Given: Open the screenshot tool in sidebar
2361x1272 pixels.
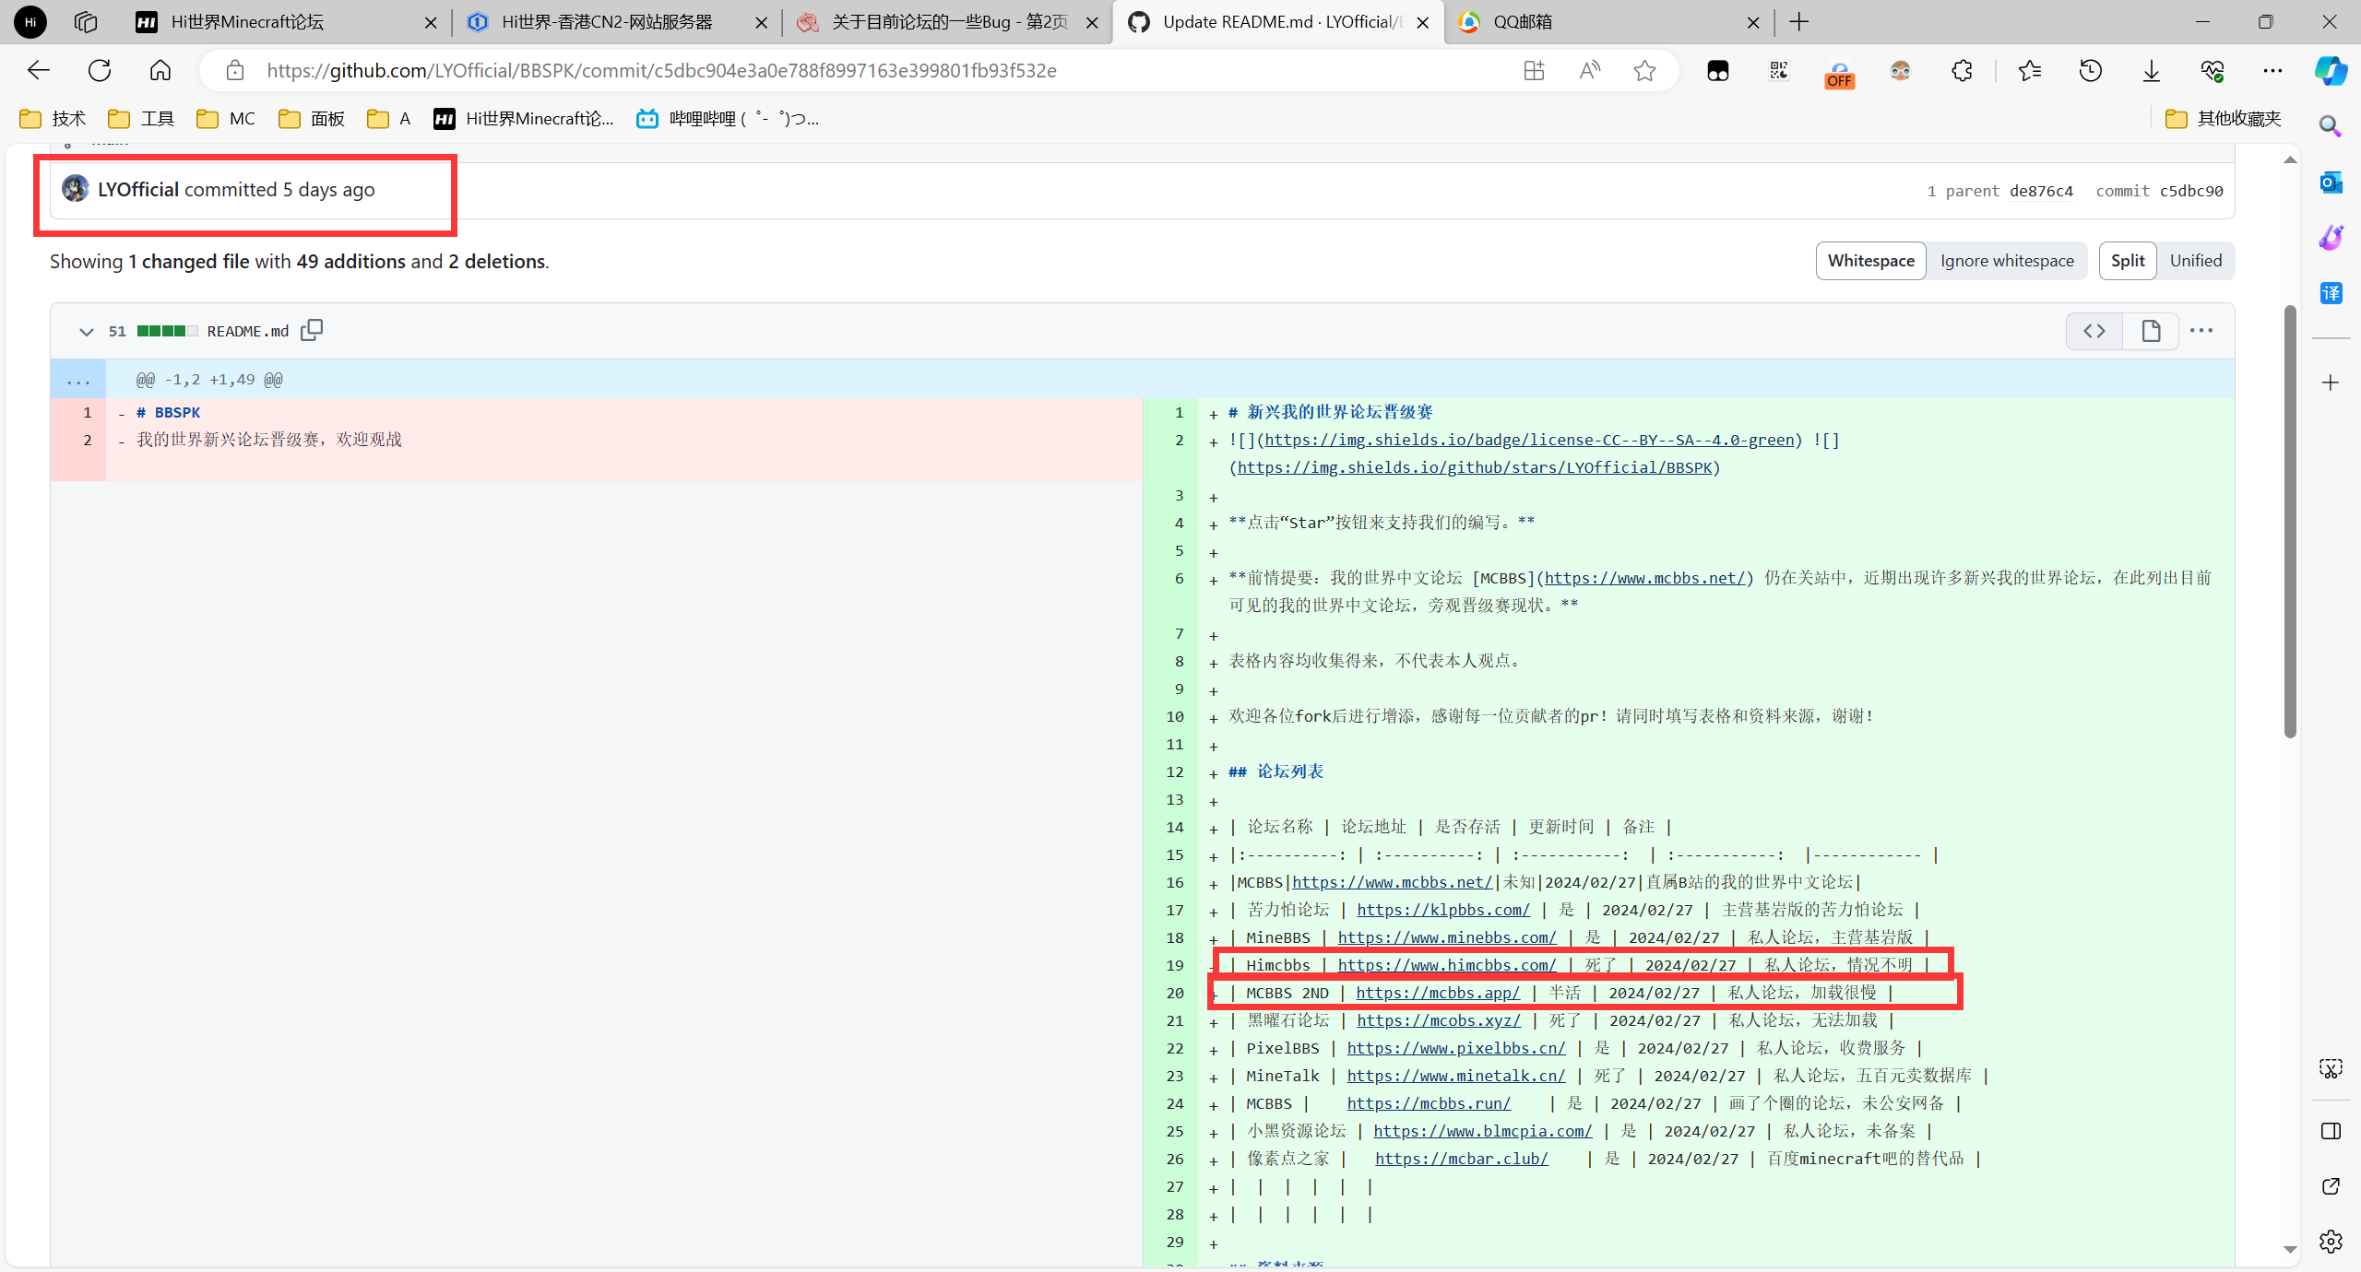Looking at the screenshot, I should [2331, 1068].
